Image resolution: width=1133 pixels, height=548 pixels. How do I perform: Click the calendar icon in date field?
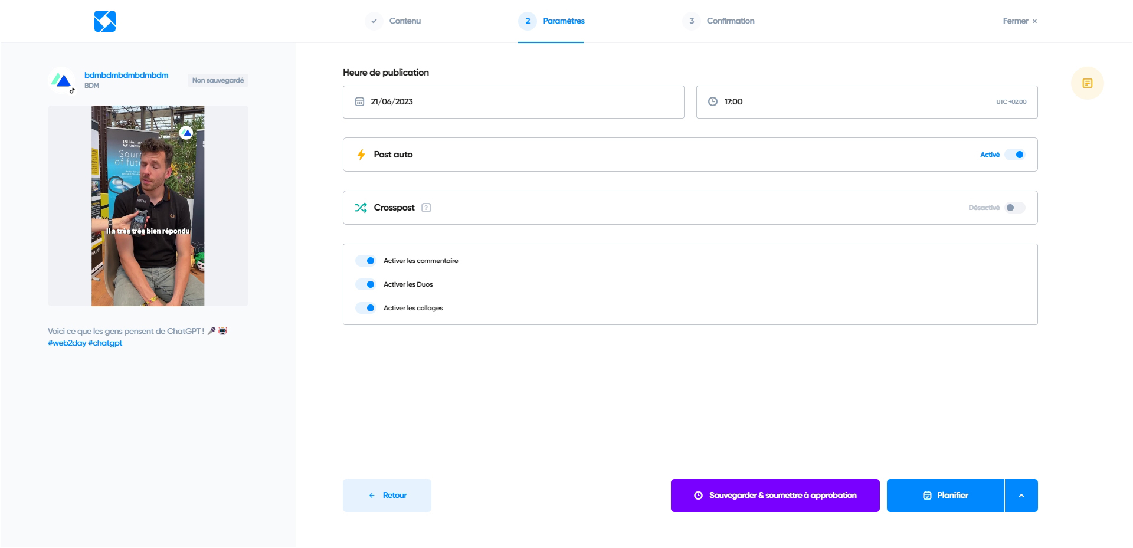point(359,101)
